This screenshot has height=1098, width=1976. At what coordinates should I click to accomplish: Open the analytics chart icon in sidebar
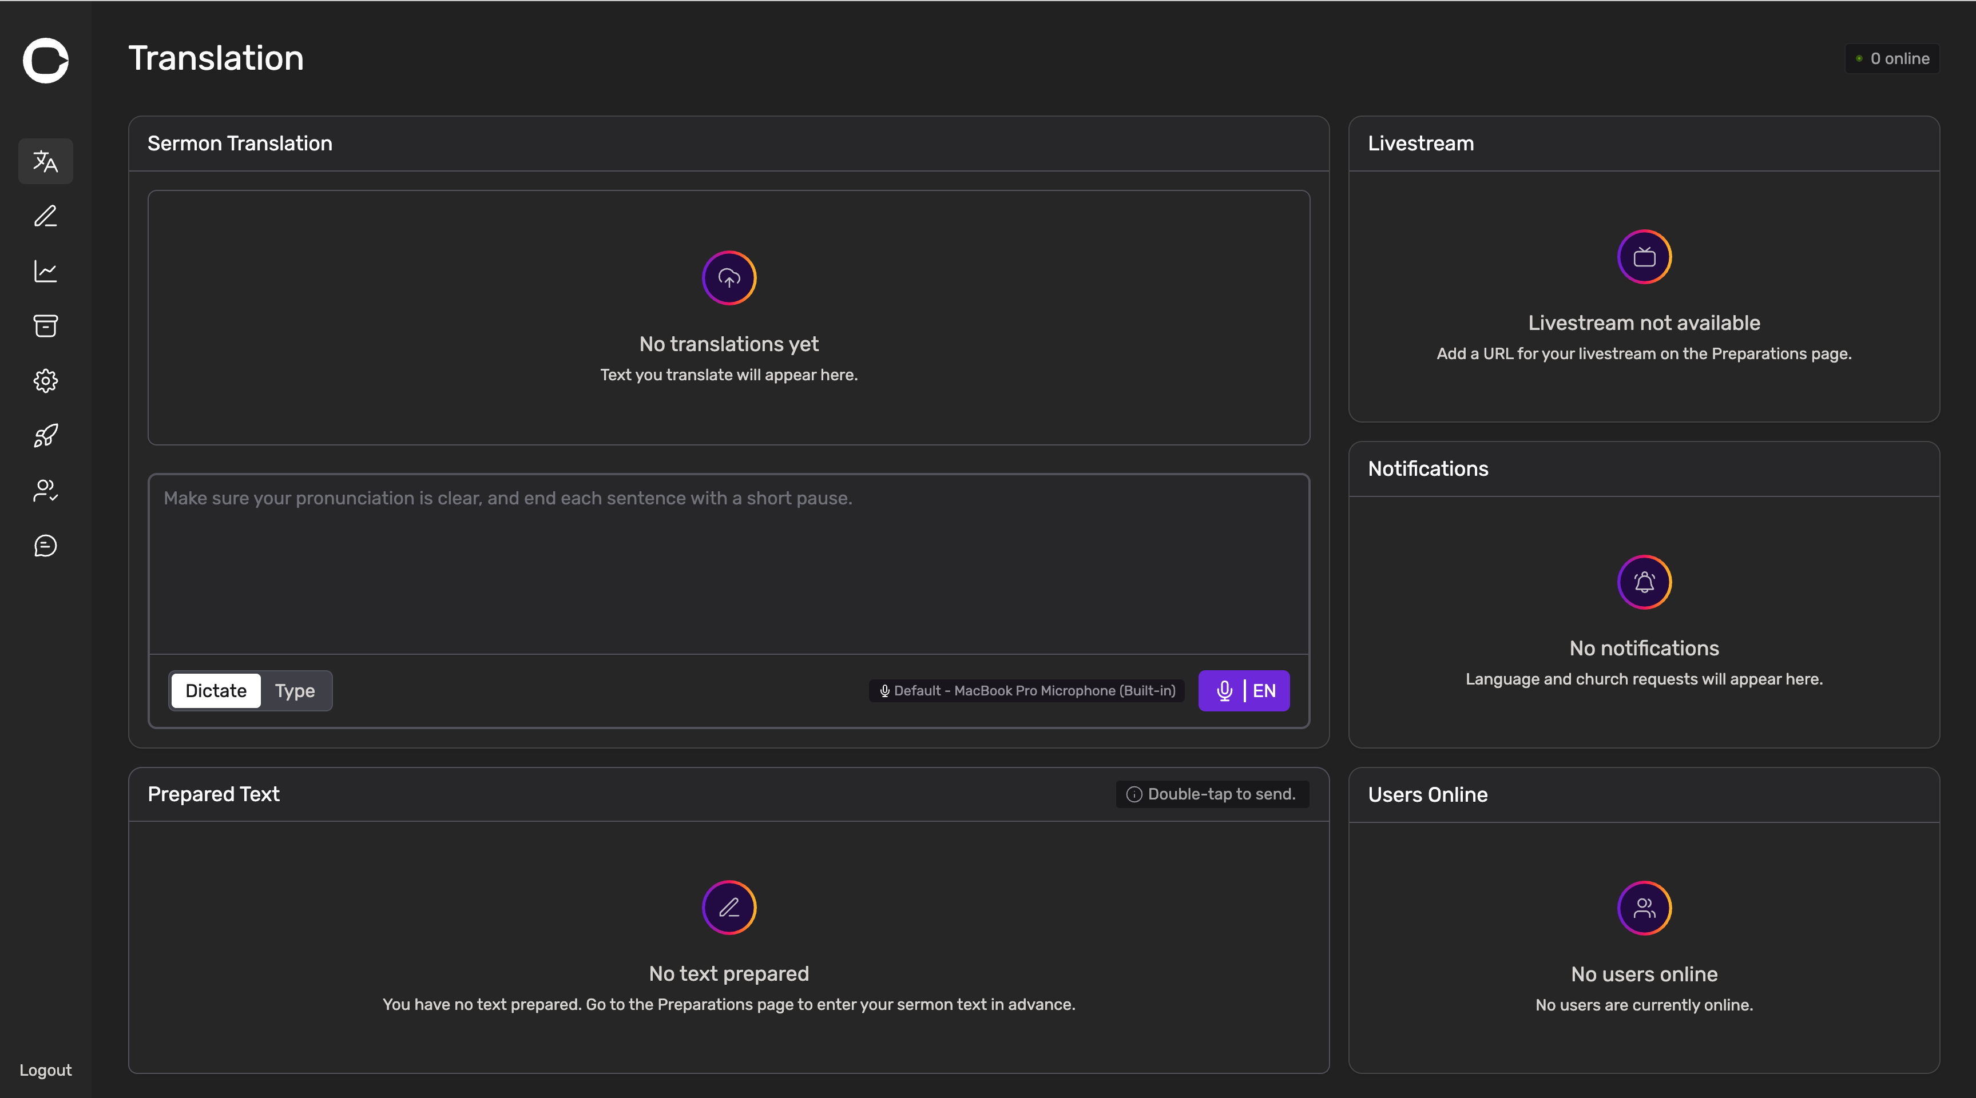pyautogui.click(x=45, y=270)
